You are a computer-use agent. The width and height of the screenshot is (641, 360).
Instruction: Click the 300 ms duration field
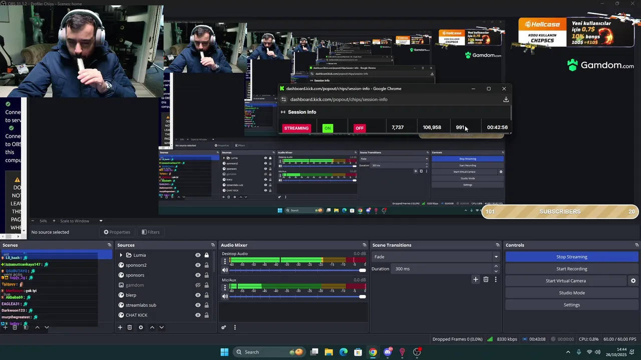pyautogui.click(x=443, y=269)
